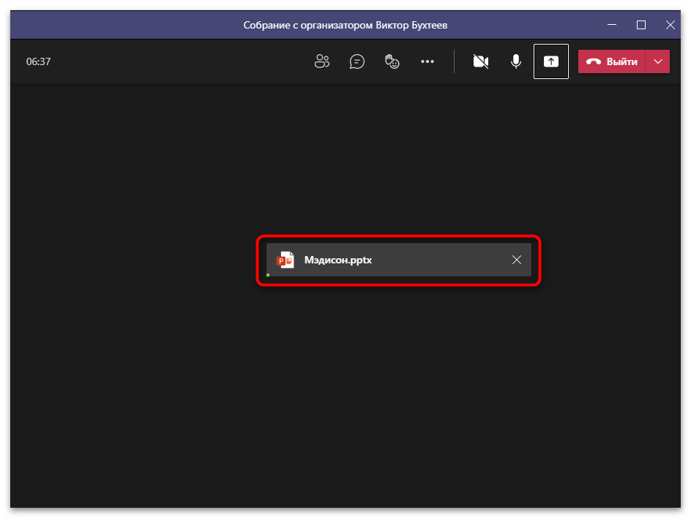Open the participants list panel

tap(322, 61)
